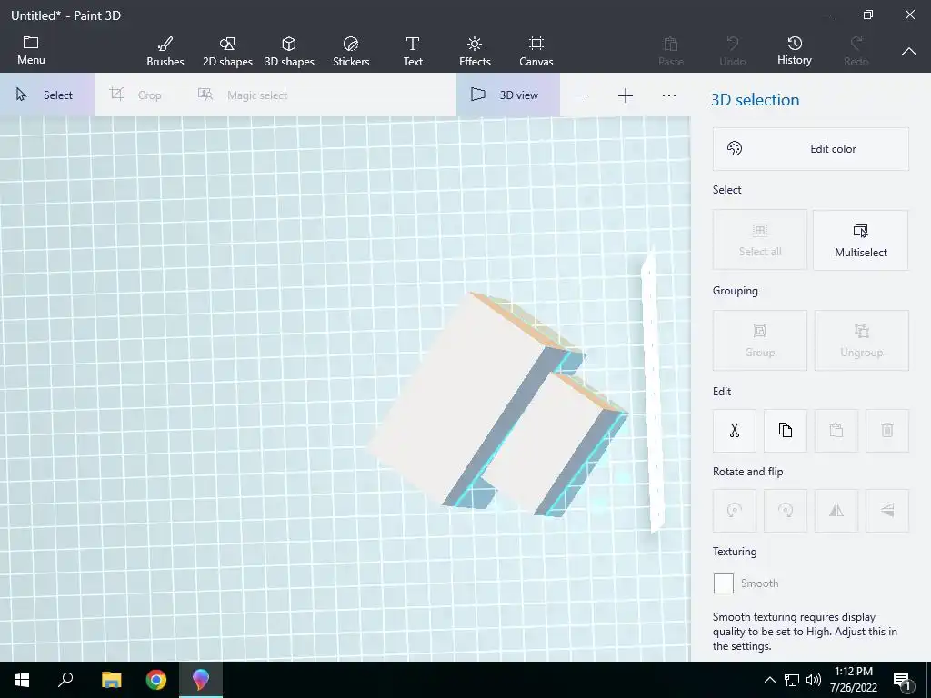Screen dimensions: 931x698
Task: Open taskbar search magnifier
Action: click(x=65, y=680)
